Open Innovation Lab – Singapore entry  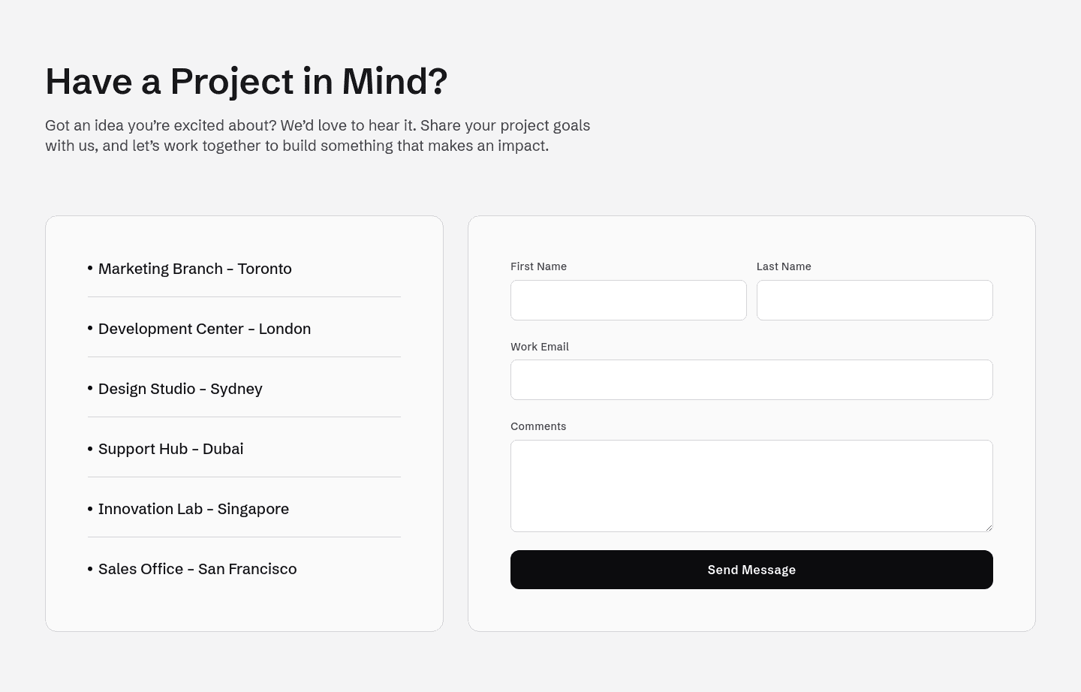[193, 509]
